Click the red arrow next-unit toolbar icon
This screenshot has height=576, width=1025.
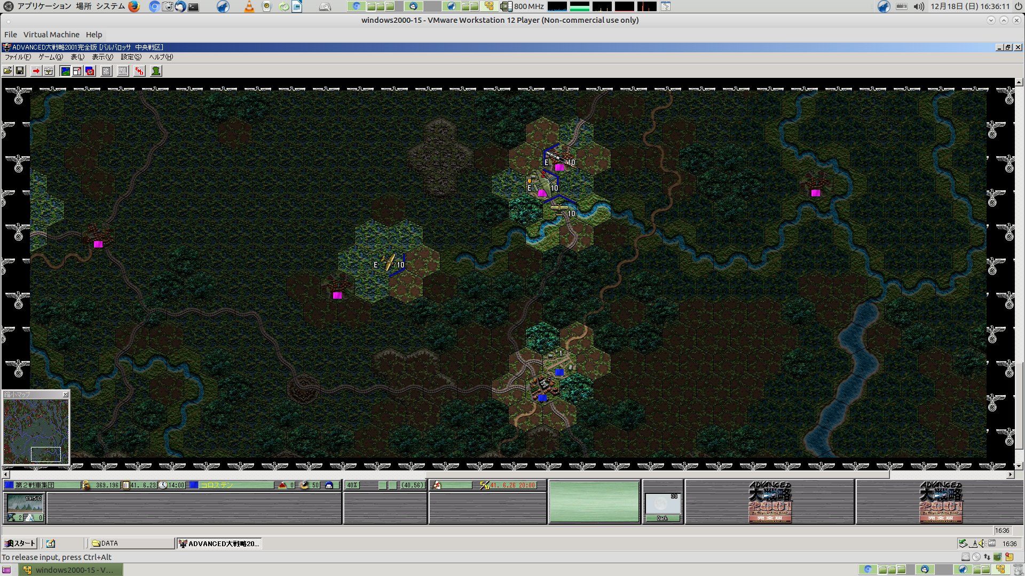point(36,71)
